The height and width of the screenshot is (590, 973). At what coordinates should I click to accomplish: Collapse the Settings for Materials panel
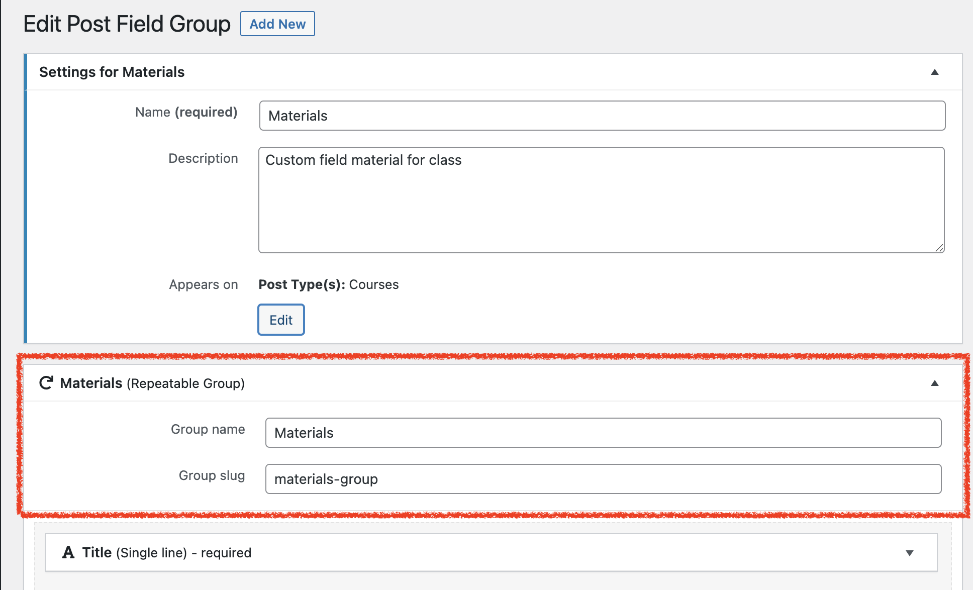pyautogui.click(x=935, y=72)
